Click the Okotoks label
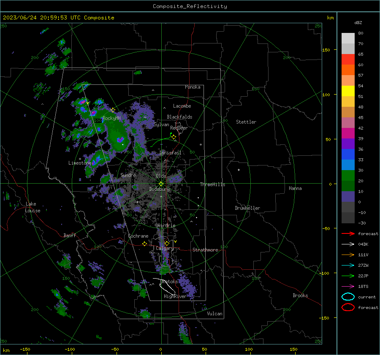This screenshot has height=355, width=380. [169, 282]
